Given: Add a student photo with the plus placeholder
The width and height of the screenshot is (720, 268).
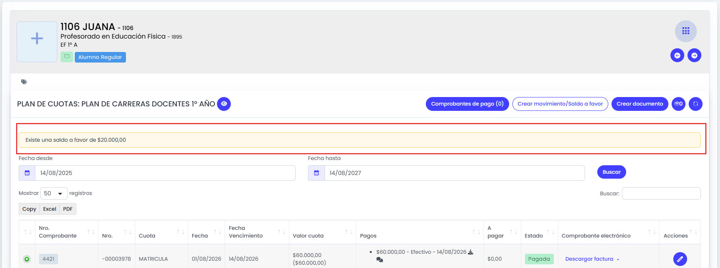Looking at the screenshot, I should (37, 42).
